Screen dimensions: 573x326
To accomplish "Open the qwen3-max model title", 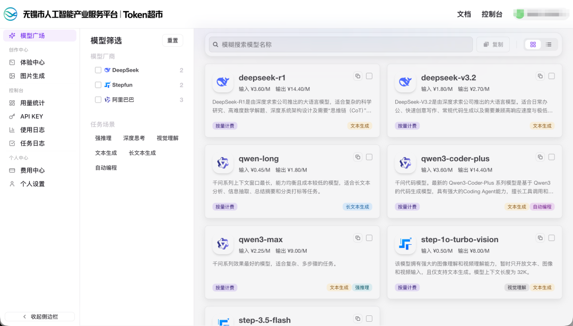I will pyautogui.click(x=261, y=239).
